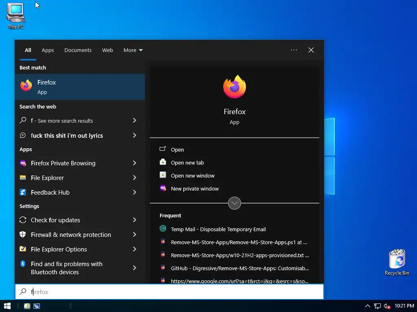Click the New private window mask icon

point(163,188)
